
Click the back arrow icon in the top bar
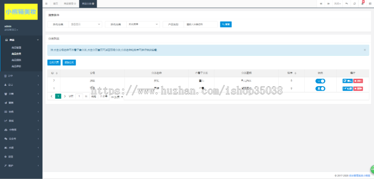(x=347, y=4)
